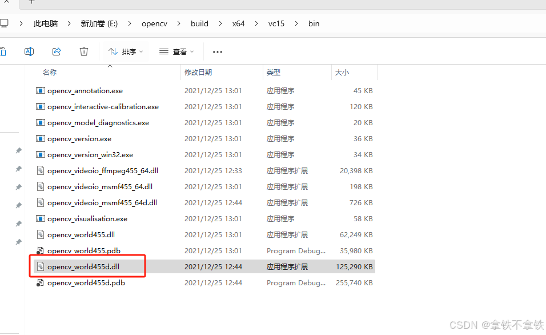This screenshot has width=546, height=335.
Task: Open the 查看 view dropdown
Action: (x=176, y=51)
